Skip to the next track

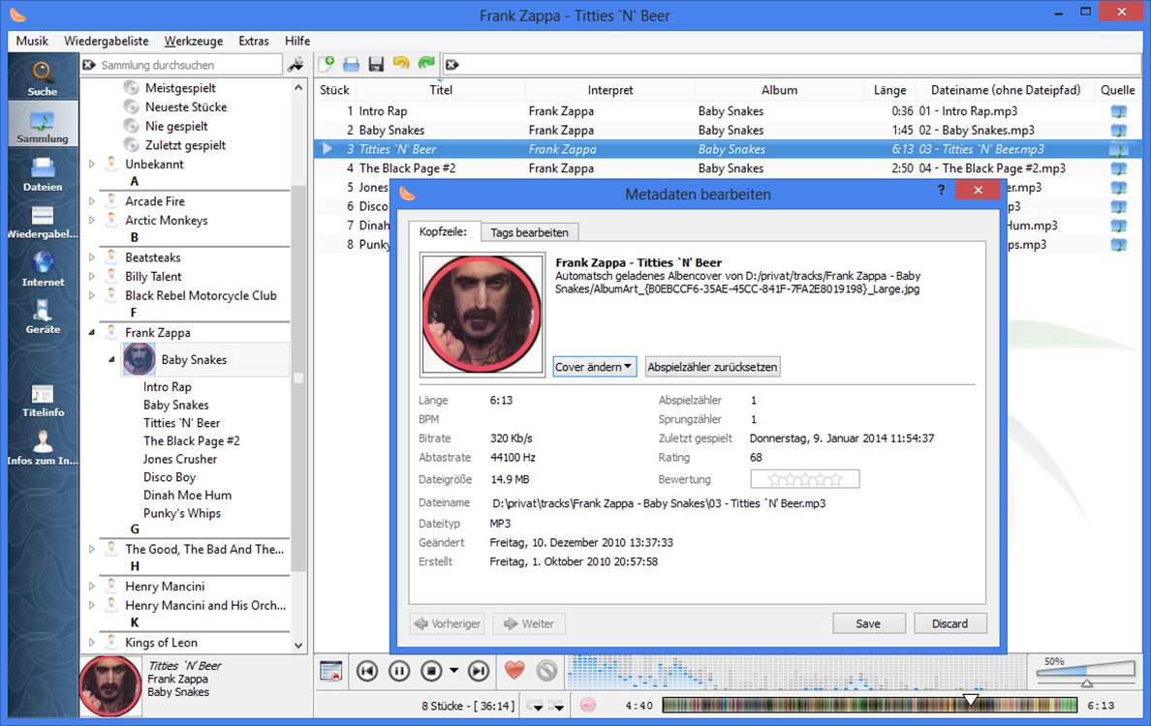point(478,671)
